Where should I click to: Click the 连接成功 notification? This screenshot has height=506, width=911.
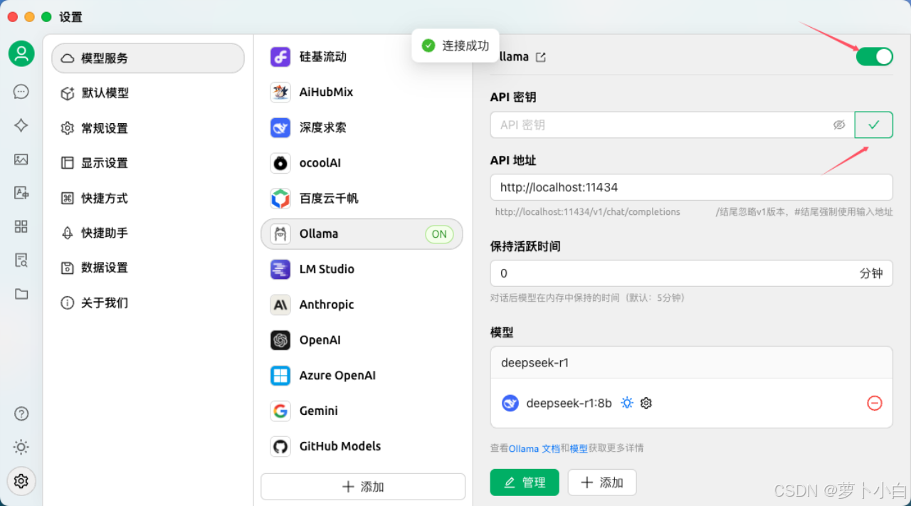pos(455,46)
